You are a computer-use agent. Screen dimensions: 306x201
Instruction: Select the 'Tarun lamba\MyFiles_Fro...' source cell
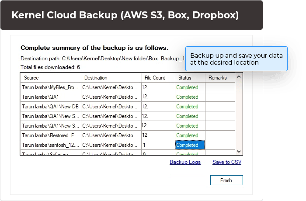[51, 87]
